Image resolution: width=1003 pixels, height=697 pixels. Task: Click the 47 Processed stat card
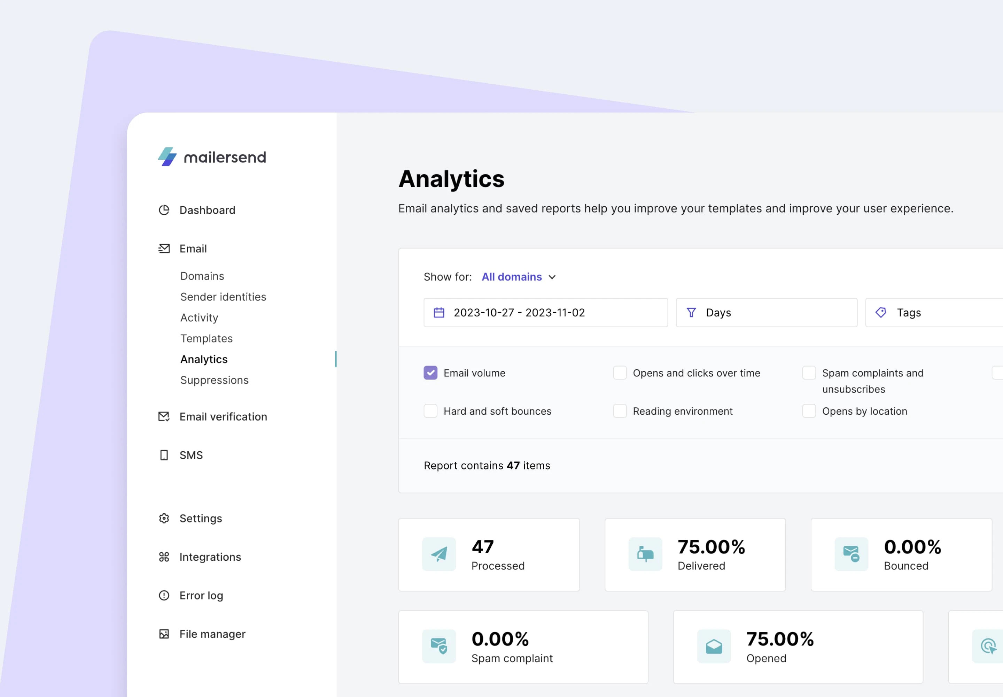pyautogui.click(x=489, y=554)
